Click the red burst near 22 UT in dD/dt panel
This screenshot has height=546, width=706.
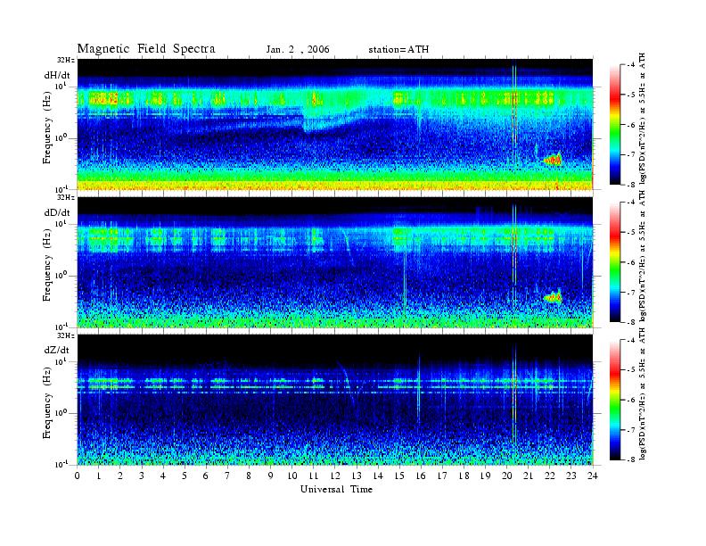coord(553,297)
